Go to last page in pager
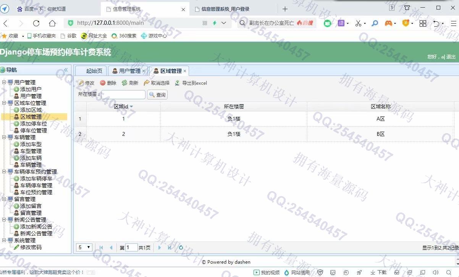Viewport: 459px width, 277px height. pyautogui.click(x=170, y=248)
